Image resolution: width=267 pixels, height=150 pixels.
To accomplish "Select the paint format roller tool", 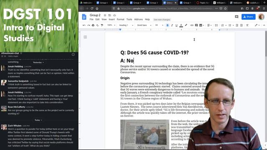I will (x=102, y=25).
